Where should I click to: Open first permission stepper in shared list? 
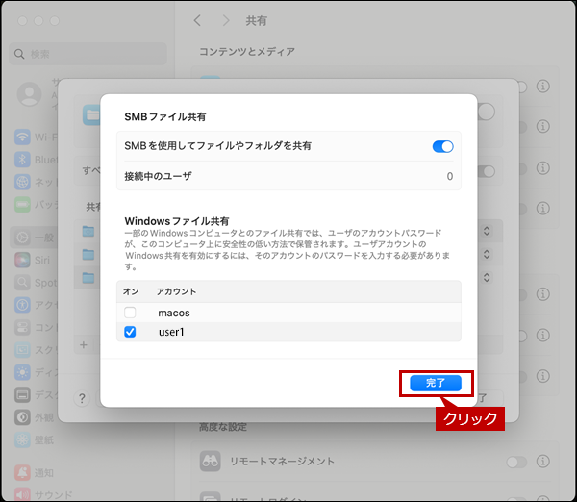point(487,231)
